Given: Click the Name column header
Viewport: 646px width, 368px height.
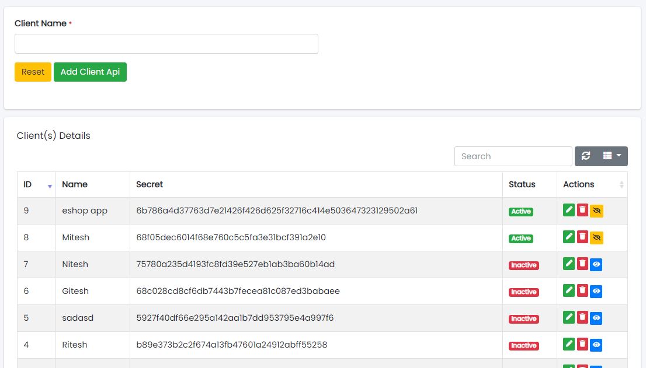Looking at the screenshot, I should (75, 184).
